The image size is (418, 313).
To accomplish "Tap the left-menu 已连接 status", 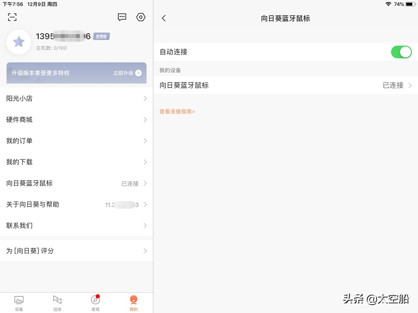I will 130,183.
